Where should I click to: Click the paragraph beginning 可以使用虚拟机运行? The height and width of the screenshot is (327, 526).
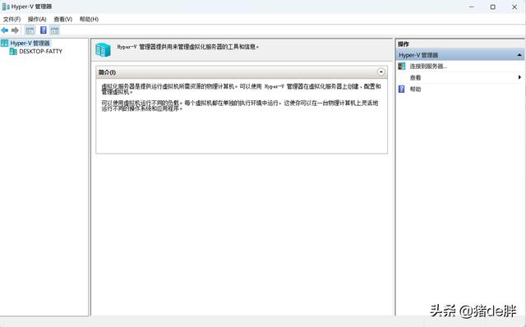240,105
